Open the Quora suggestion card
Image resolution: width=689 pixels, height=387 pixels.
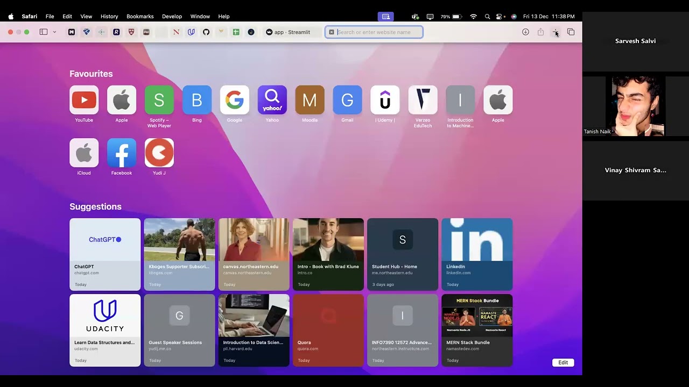328,330
